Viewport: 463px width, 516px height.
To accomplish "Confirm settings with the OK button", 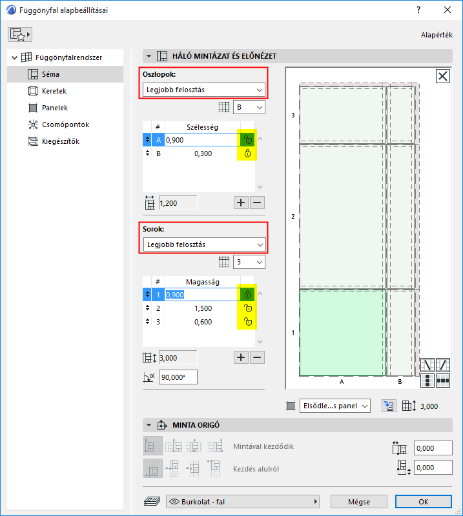I will 424,502.
